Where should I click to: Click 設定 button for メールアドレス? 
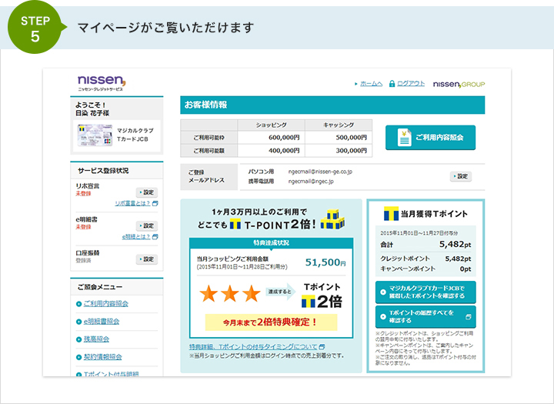pyautogui.click(x=461, y=176)
